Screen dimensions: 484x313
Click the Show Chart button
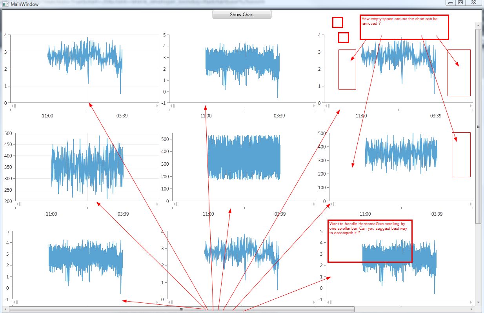(x=242, y=15)
